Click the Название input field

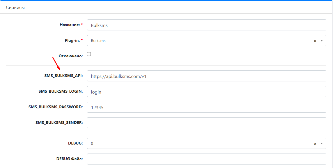tap(206, 25)
